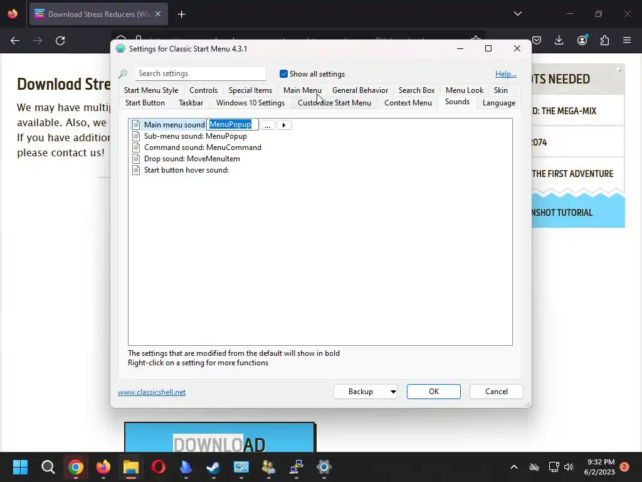The width and height of the screenshot is (642, 482).
Task: Click the Sub-menu sound setting icon
Action: pyautogui.click(x=136, y=136)
